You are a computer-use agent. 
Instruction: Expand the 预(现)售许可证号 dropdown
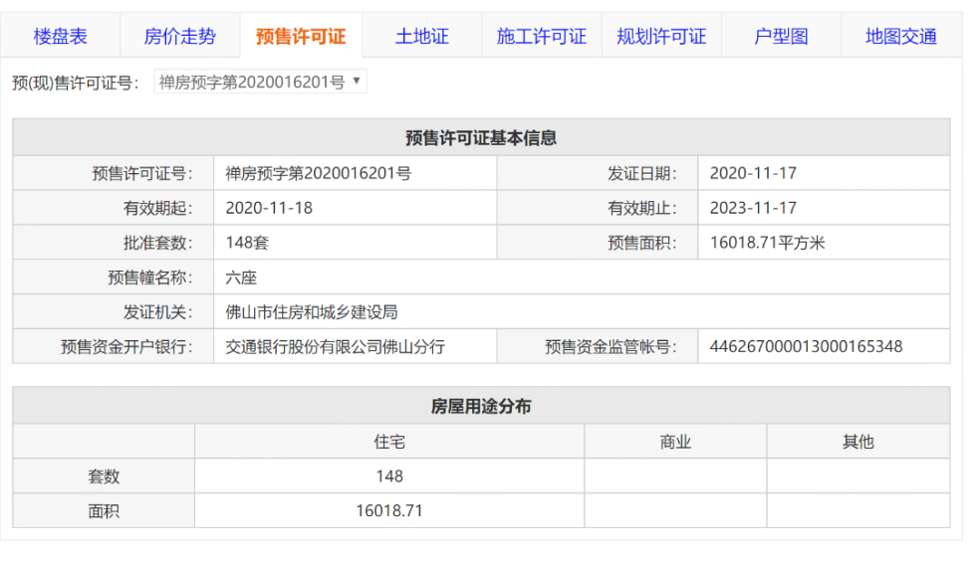(x=260, y=82)
